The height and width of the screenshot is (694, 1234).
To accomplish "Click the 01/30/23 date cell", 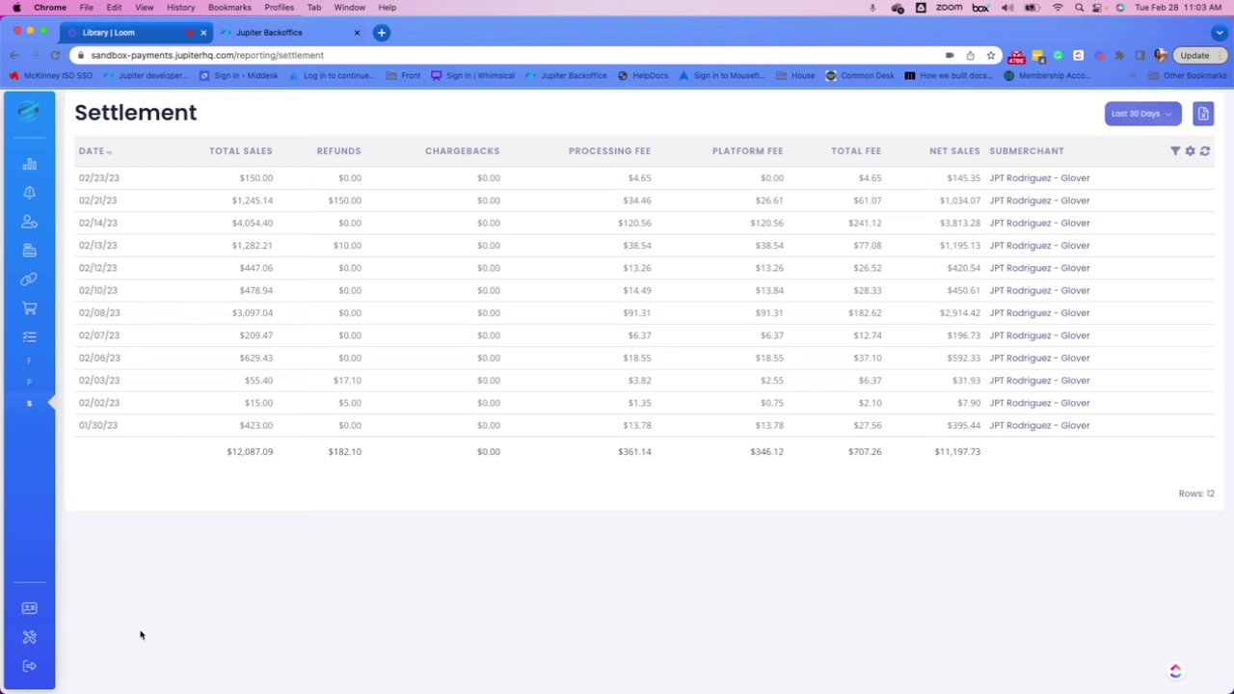I will 98,425.
